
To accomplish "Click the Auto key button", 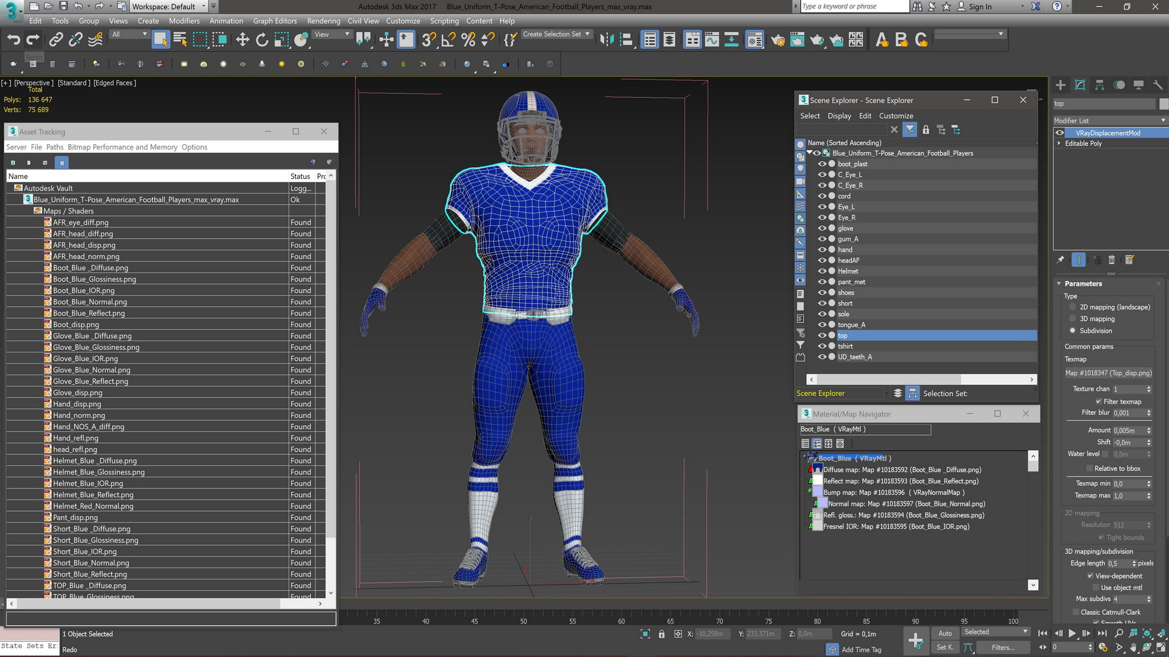I will (x=945, y=633).
